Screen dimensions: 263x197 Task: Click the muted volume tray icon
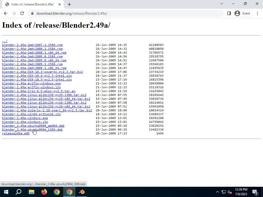[x=230, y=192]
